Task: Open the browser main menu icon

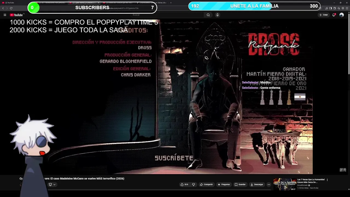Action: tap(347, 8)
